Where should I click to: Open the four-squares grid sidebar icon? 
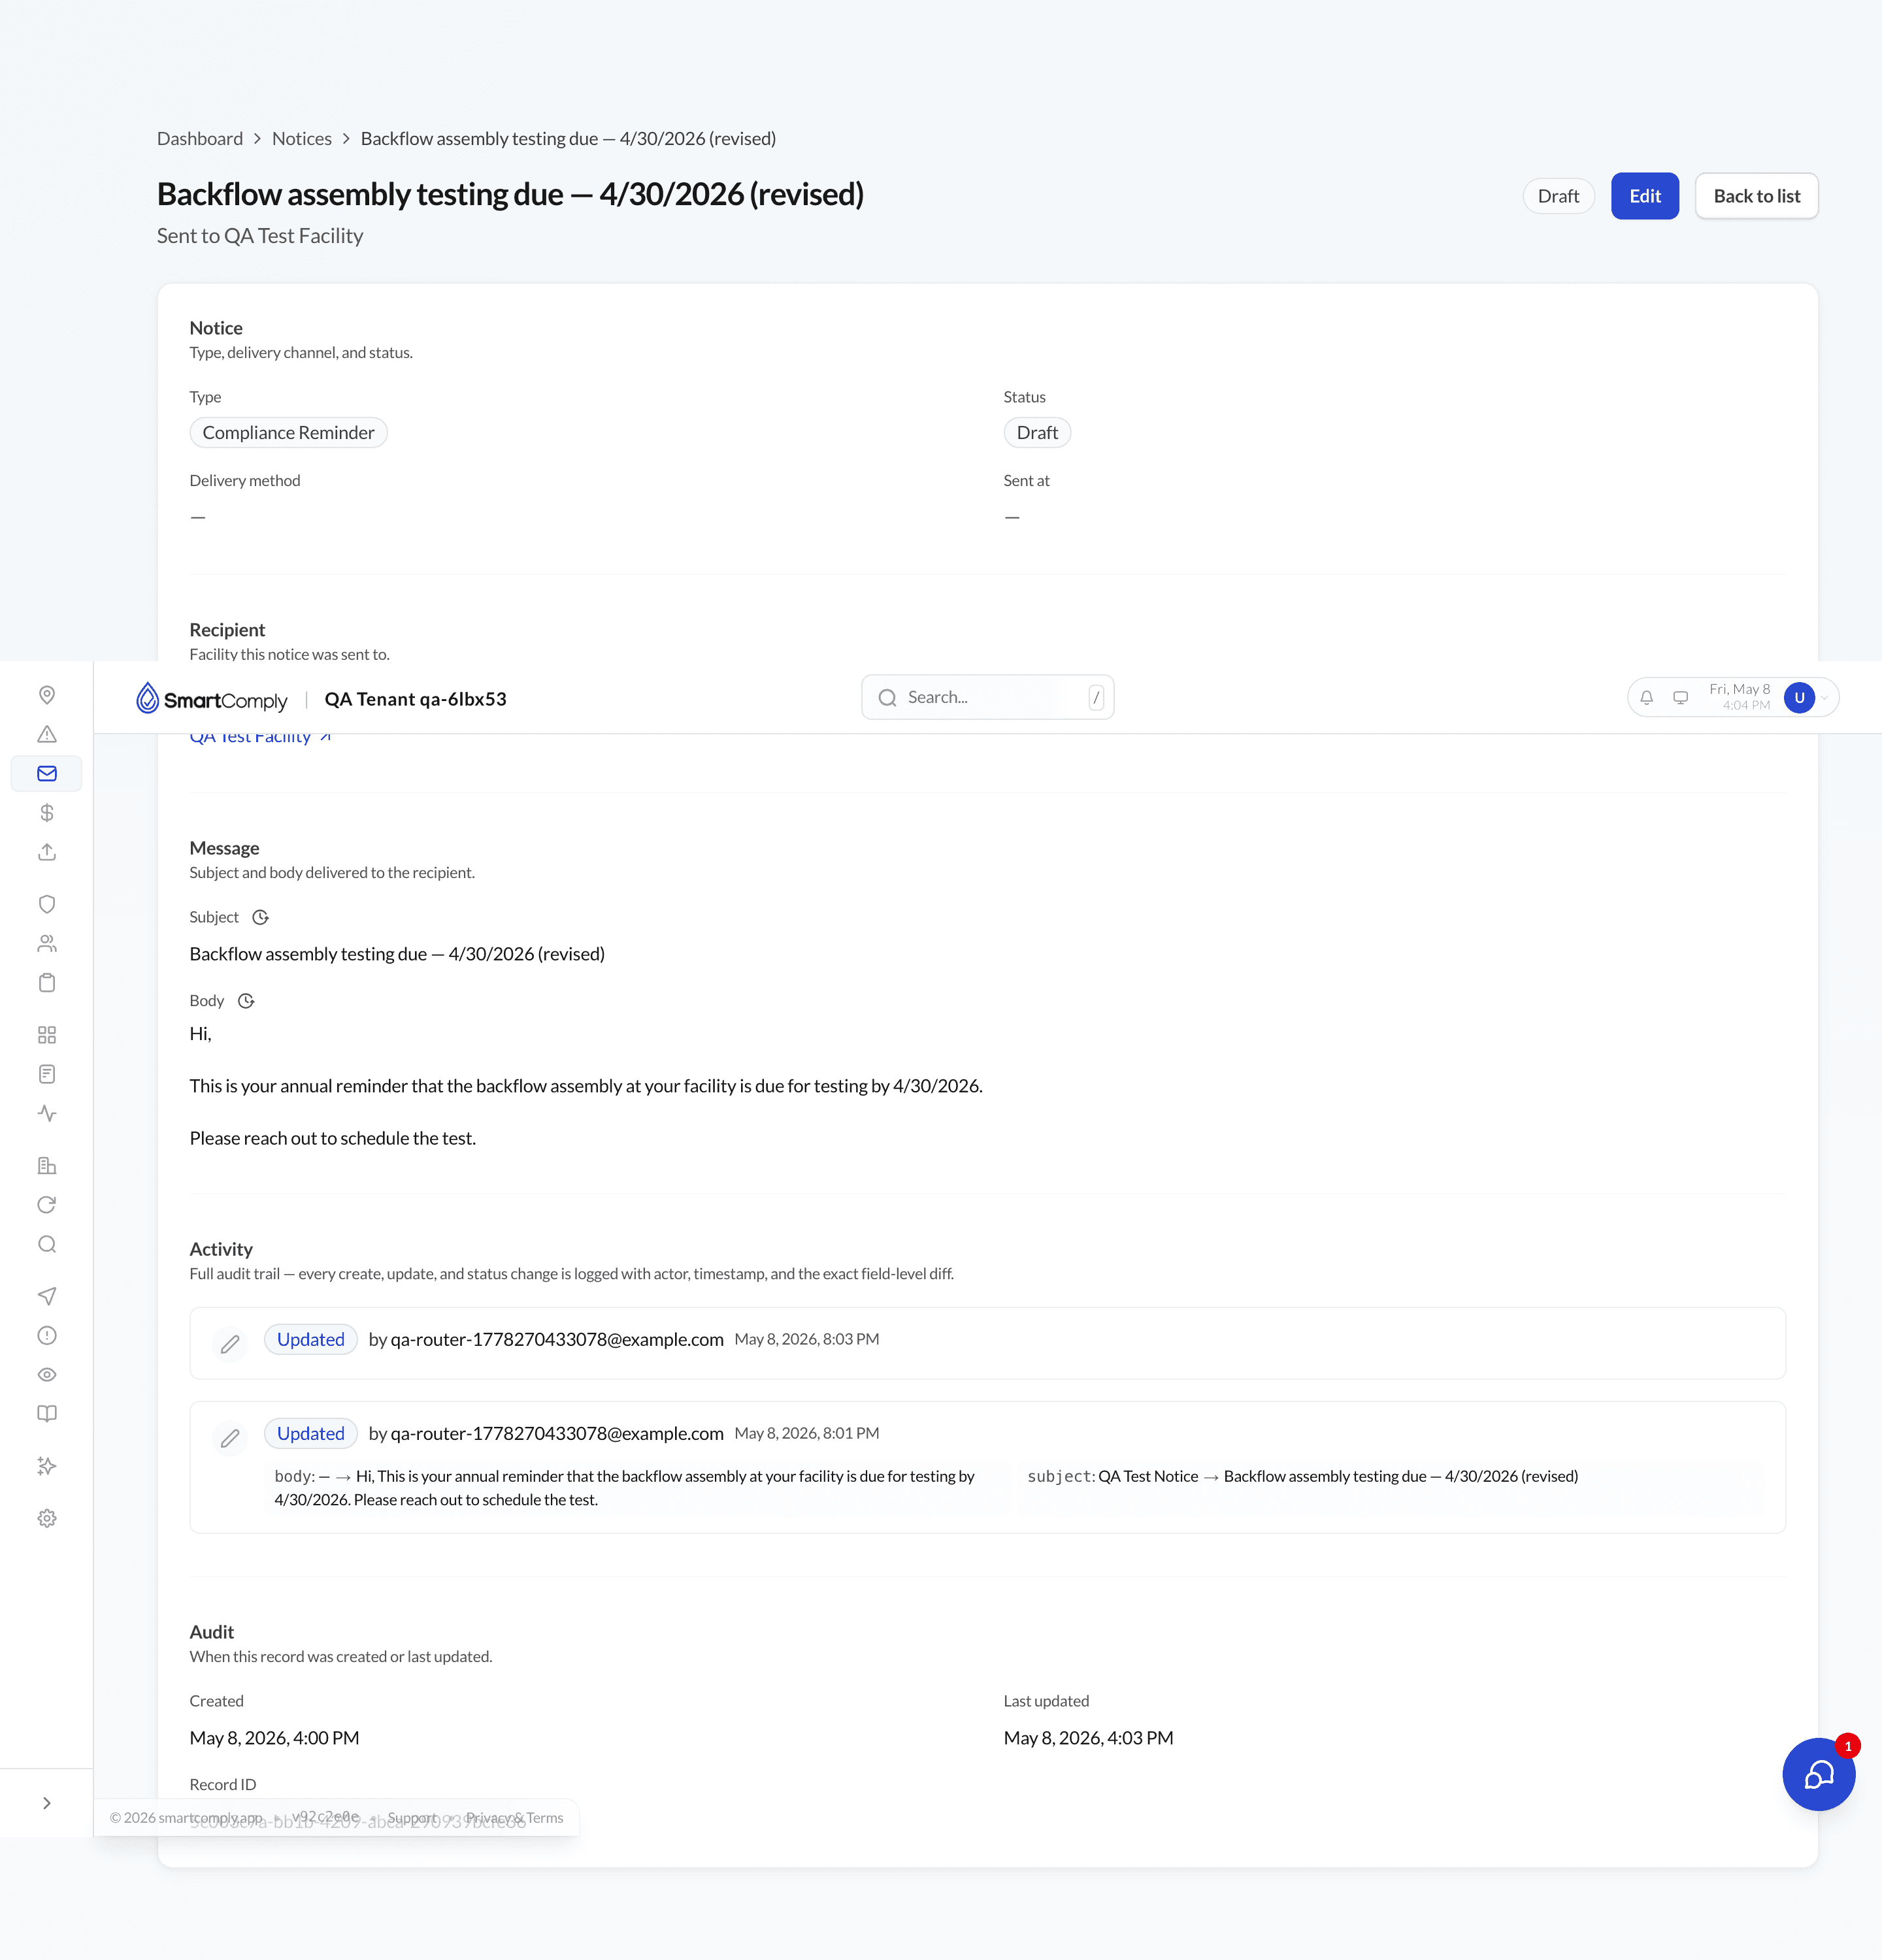coord(47,1035)
